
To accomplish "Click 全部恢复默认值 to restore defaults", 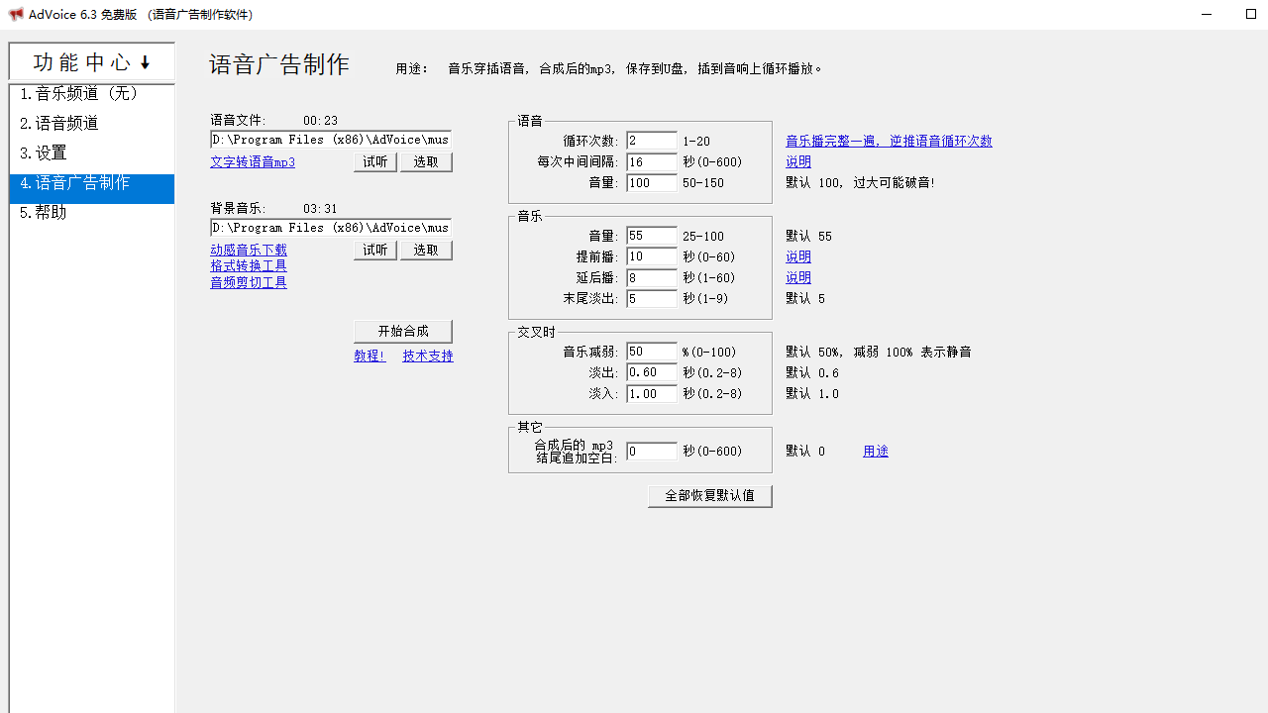I will [709, 496].
